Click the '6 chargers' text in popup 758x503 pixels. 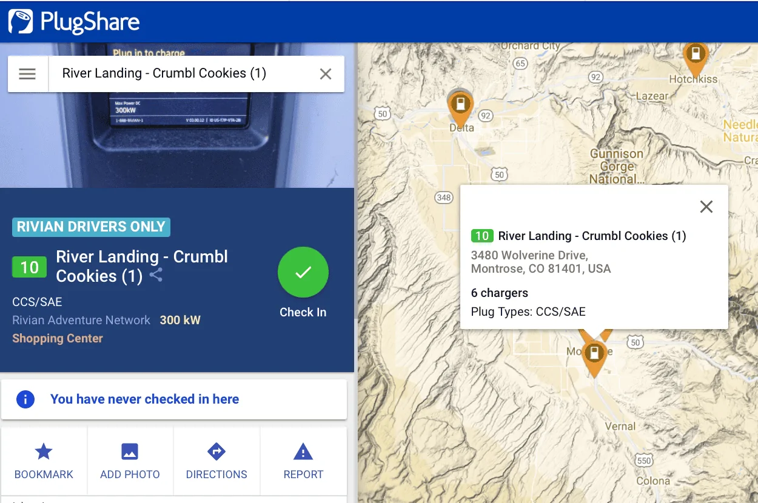tap(500, 293)
